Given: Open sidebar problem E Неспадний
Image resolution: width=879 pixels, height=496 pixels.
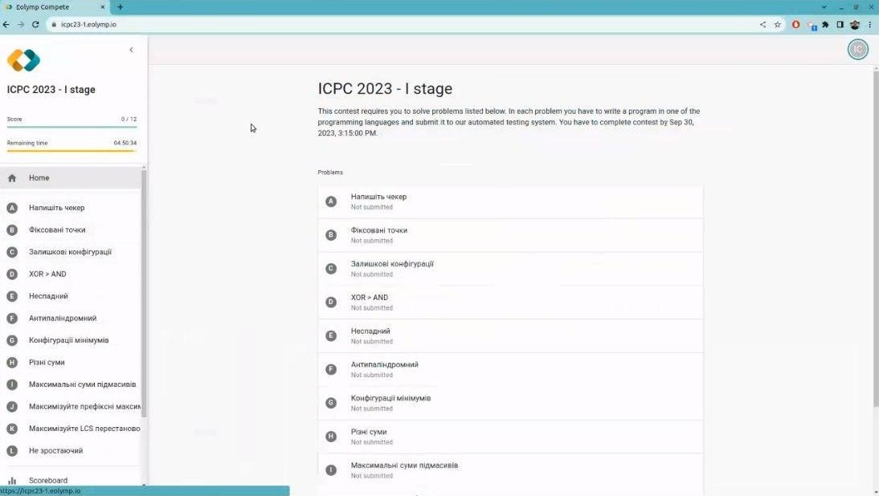Looking at the screenshot, I should [71, 296].
